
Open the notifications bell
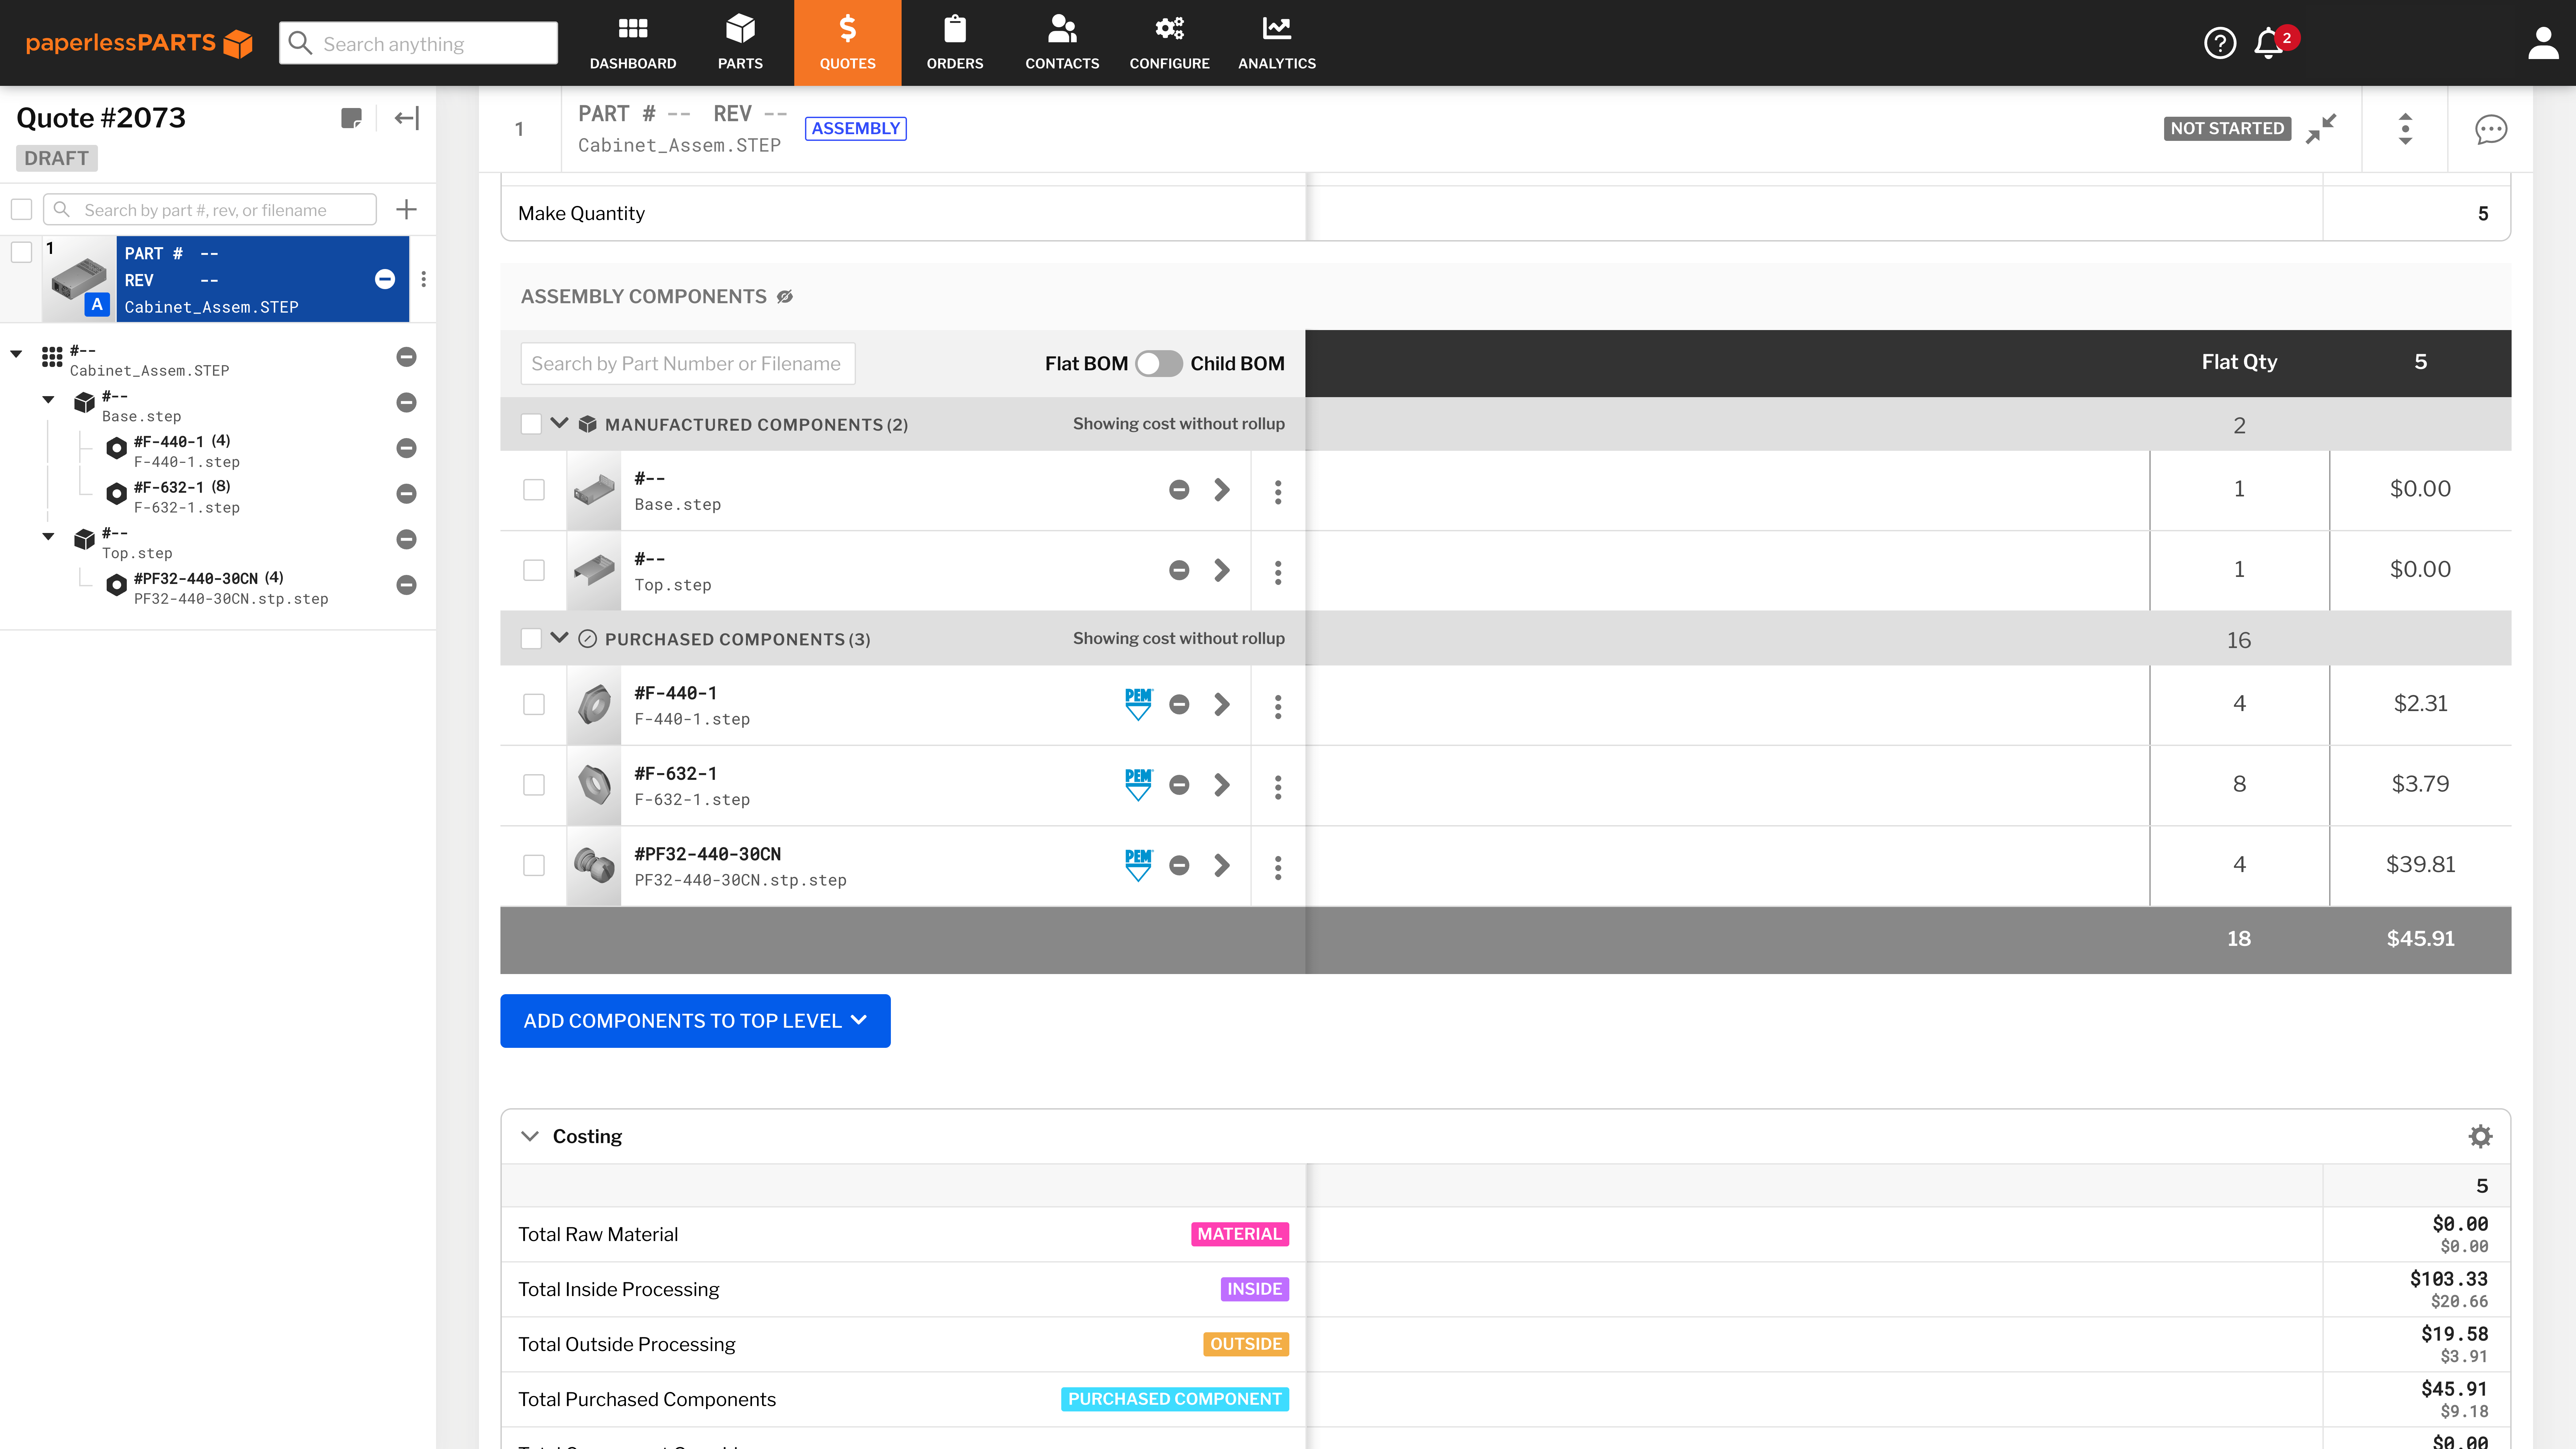click(2268, 43)
